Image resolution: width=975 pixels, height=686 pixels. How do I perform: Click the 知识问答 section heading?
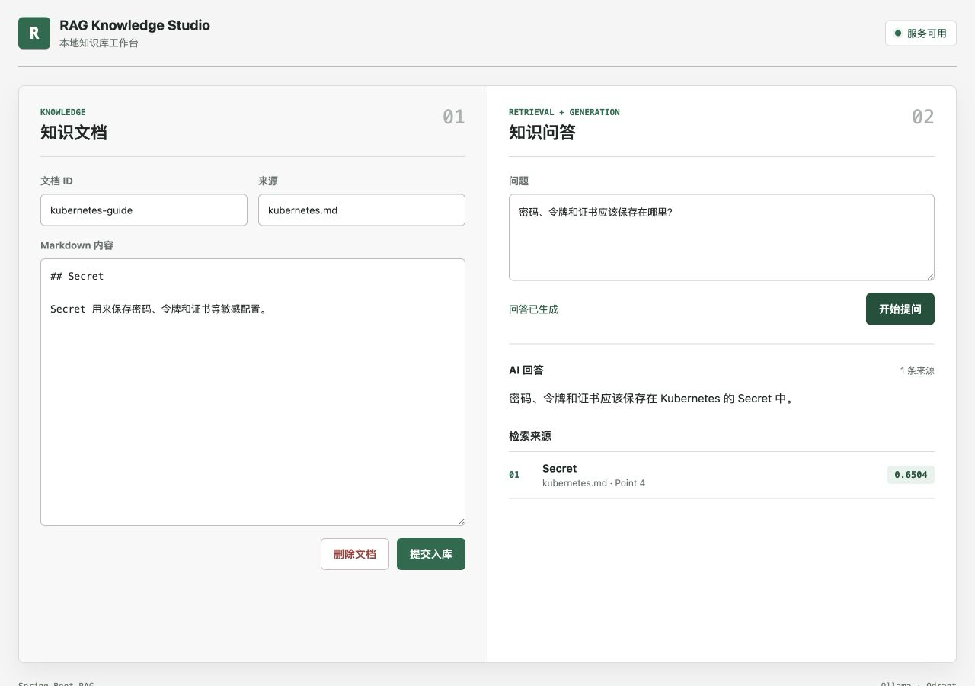pos(542,133)
